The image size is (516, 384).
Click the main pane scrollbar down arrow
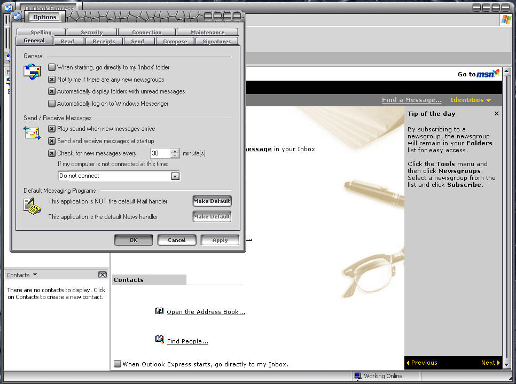click(506, 365)
